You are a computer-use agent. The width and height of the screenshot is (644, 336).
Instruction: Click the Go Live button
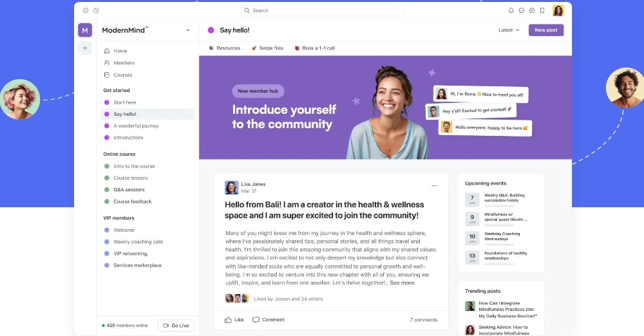pos(176,325)
